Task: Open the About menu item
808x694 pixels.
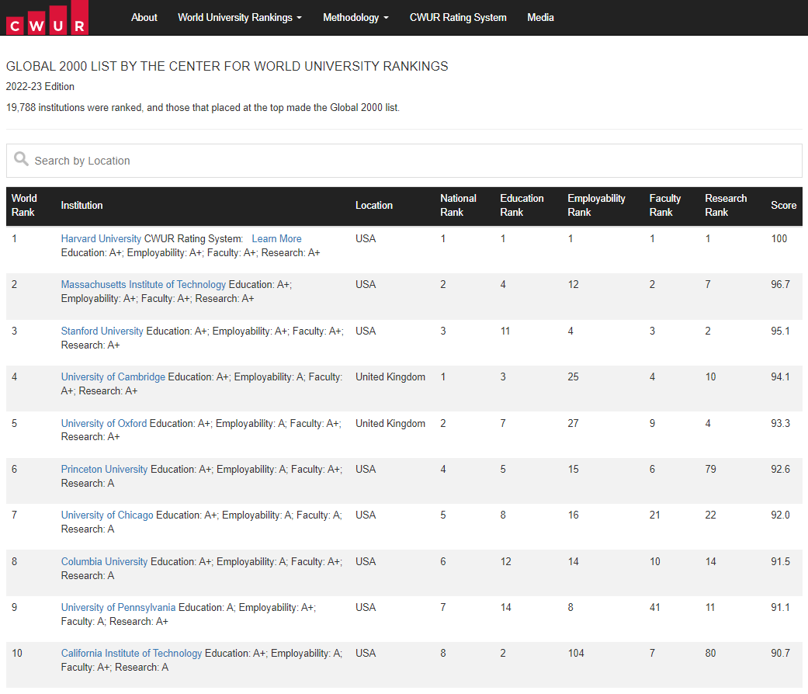Action: click(x=144, y=17)
